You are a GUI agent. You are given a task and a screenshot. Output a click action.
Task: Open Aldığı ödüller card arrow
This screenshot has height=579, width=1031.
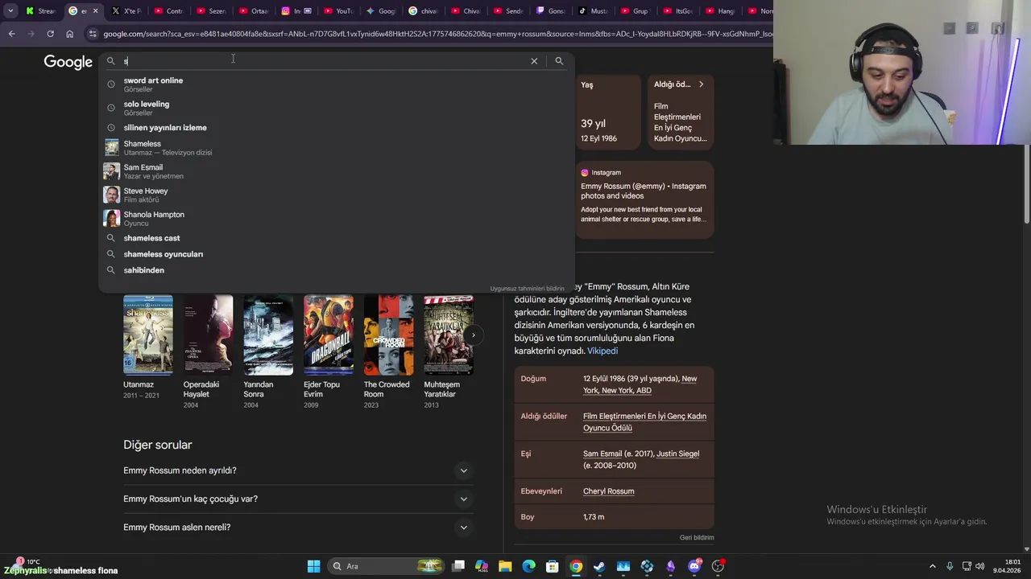(x=701, y=84)
